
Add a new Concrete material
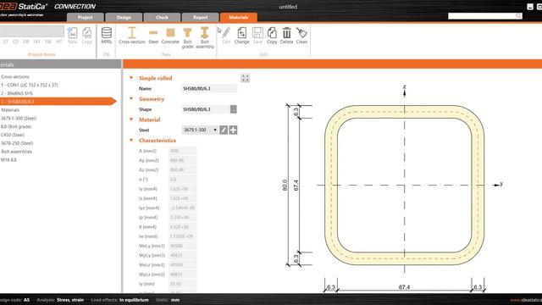[x=170, y=36]
